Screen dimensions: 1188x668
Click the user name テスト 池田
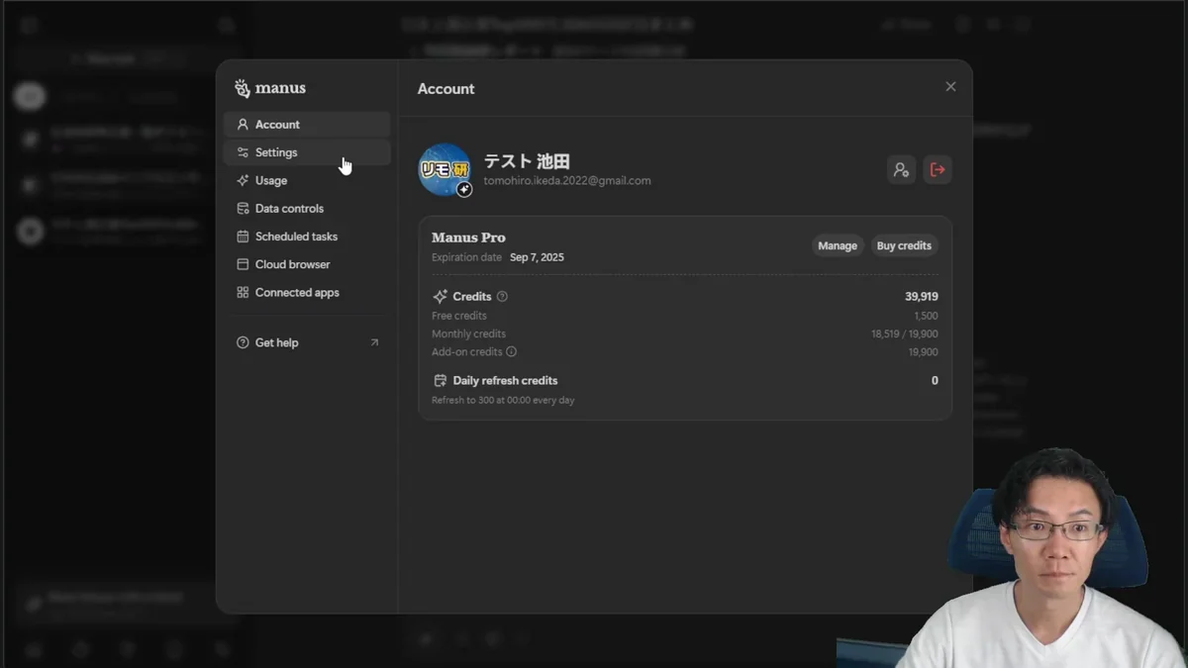coord(527,161)
